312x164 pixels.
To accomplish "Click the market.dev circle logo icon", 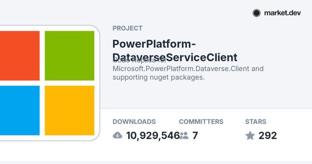I will click(257, 13).
